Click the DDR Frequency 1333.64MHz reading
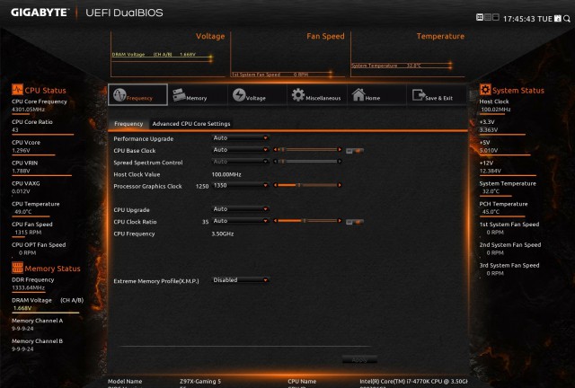Image resolution: width=575 pixels, height=388 pixels. (x=28, y=288)
